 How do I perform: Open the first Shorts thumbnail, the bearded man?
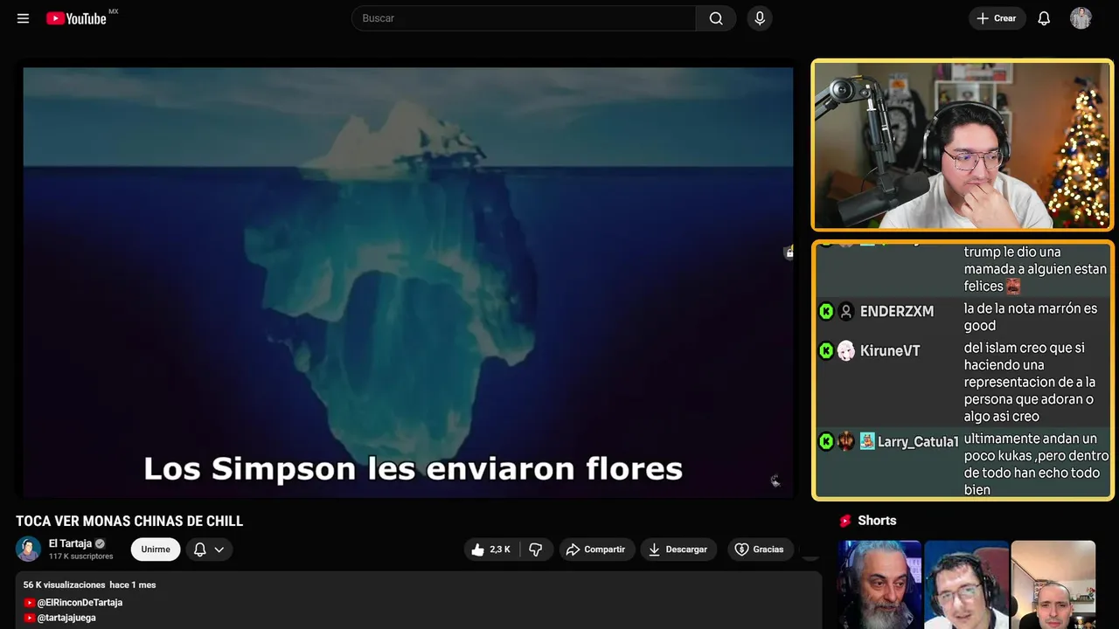[879, 584]
